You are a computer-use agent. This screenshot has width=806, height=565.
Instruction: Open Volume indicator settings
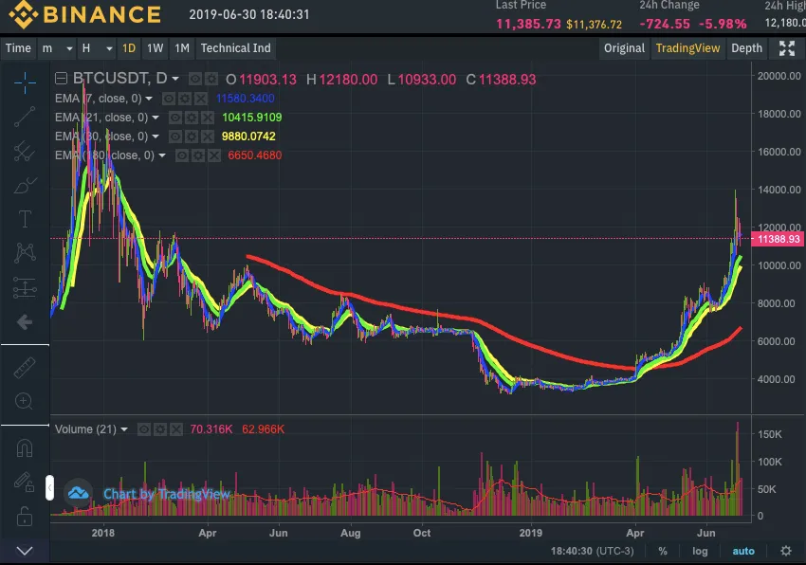(160, 429)
